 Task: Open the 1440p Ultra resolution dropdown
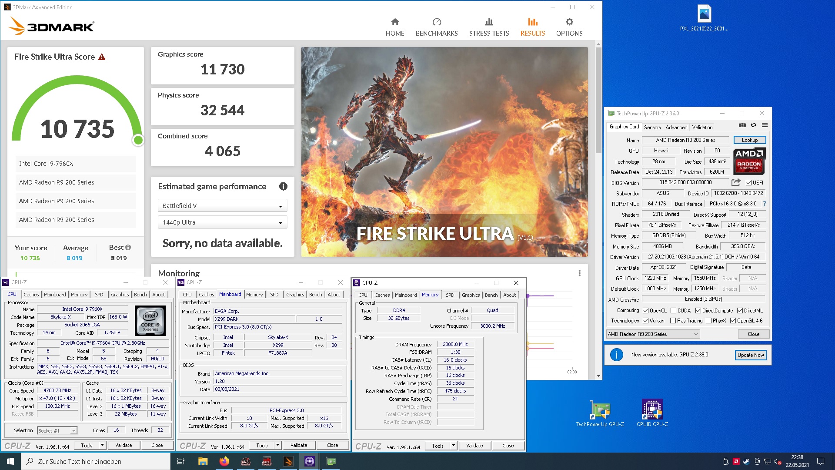click(x=222, y=222)
